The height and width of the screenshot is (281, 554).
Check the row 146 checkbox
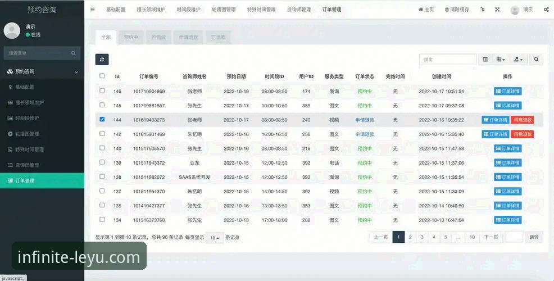pyautogui.click(x=102, y=90)
